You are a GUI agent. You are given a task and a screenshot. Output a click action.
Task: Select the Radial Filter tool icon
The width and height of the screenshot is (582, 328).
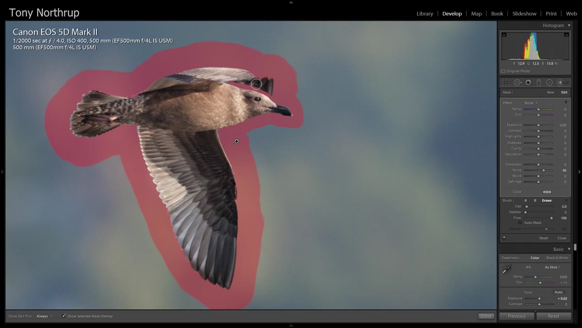[550, 82]
